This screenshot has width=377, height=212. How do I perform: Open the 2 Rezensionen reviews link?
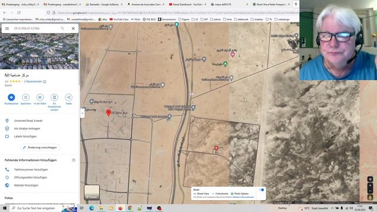(x=33, y=81)
